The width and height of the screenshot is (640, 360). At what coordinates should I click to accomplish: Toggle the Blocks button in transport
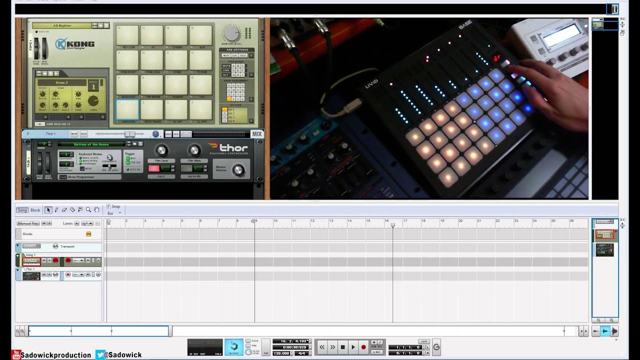point(233,347)
